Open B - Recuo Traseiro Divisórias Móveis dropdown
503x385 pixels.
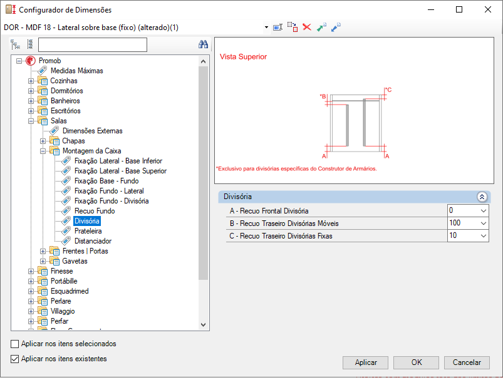tap(484, 223)
